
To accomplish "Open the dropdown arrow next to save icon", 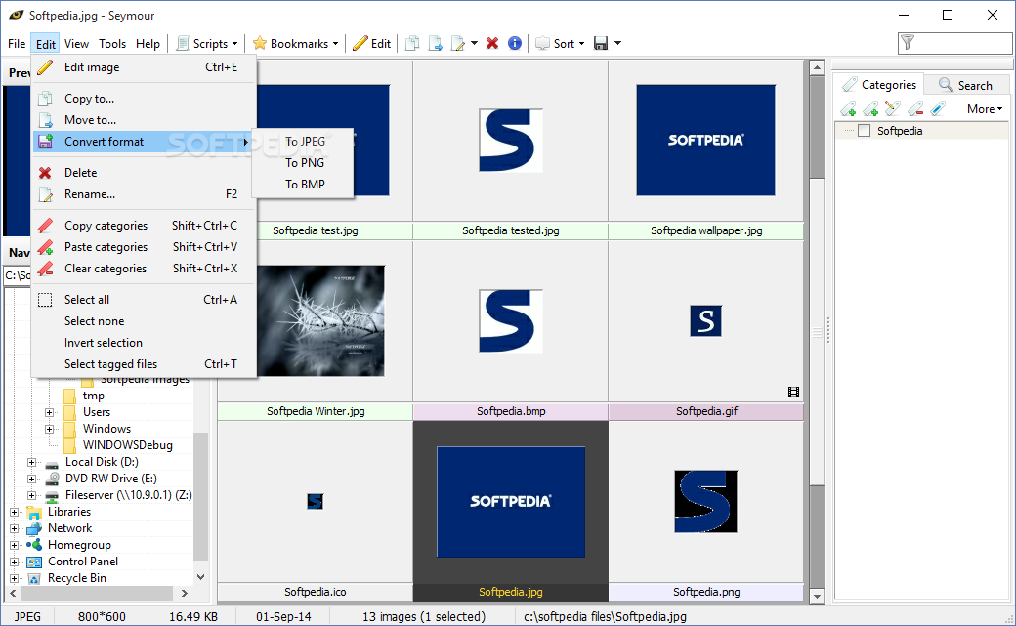I will [x=617, y=43].
